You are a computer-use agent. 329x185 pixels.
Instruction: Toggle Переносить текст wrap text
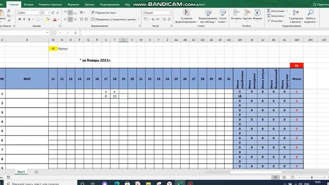click(x=104, y=13)
